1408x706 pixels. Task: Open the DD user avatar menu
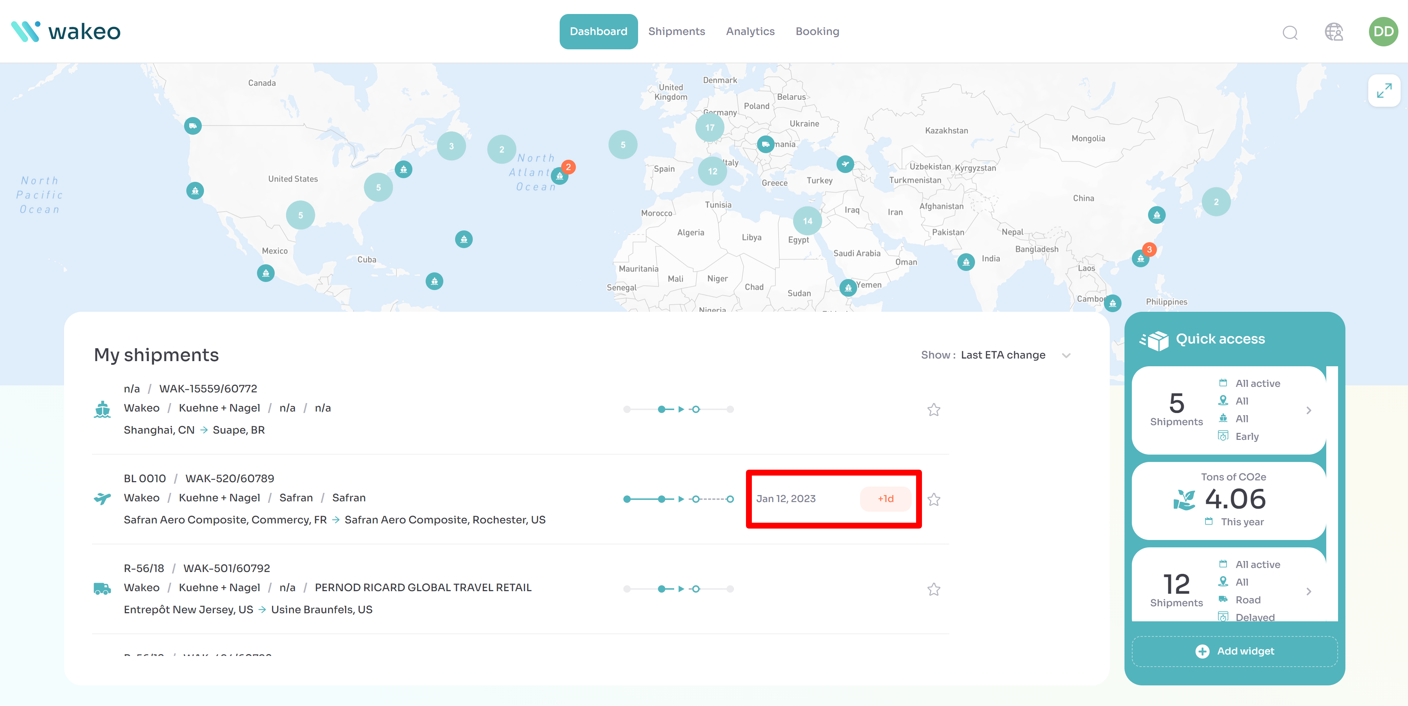1383,32
